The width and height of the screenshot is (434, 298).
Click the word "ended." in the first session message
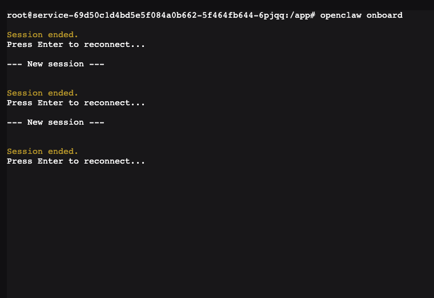click(63, 35)
